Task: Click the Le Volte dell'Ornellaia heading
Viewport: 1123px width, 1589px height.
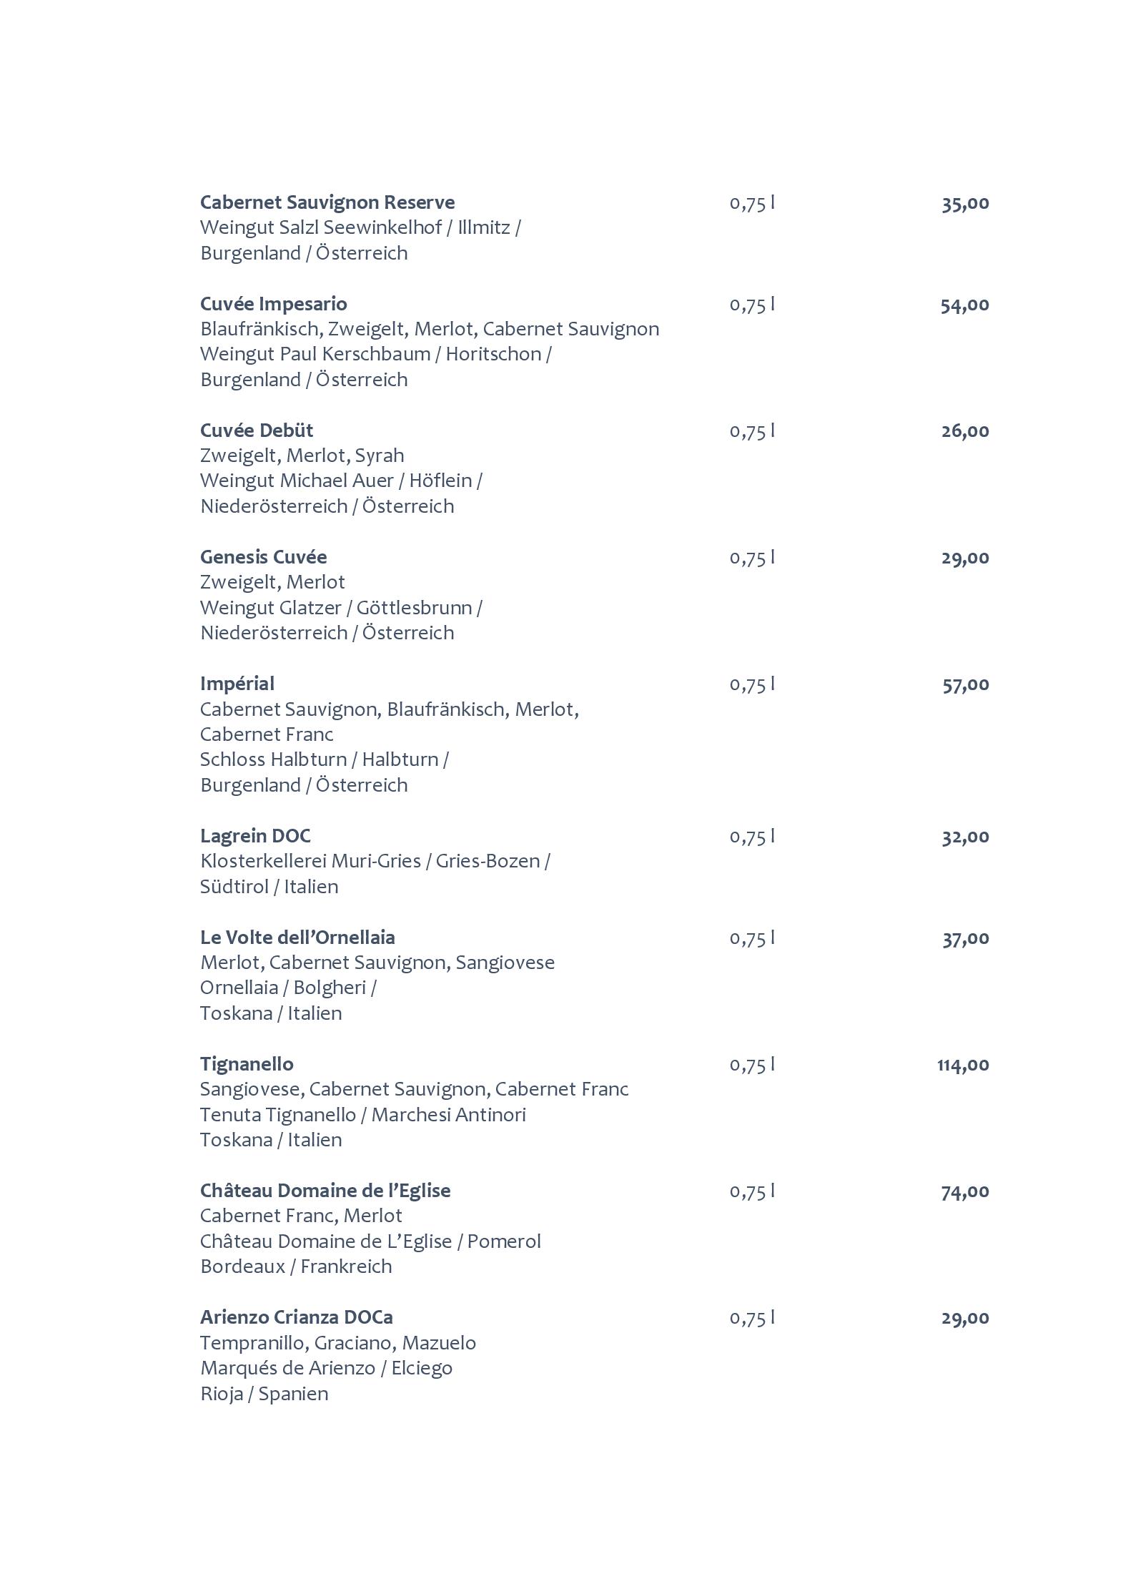Action: [x=297, y=938]
